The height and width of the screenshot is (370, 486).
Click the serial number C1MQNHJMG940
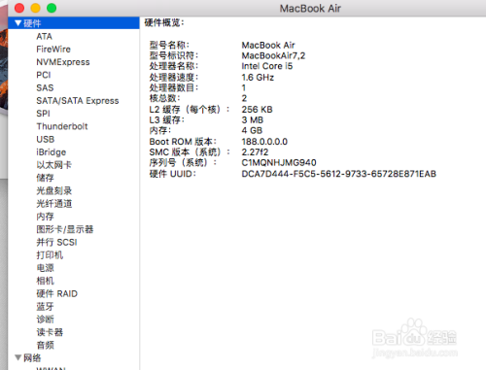click(279, 163)
